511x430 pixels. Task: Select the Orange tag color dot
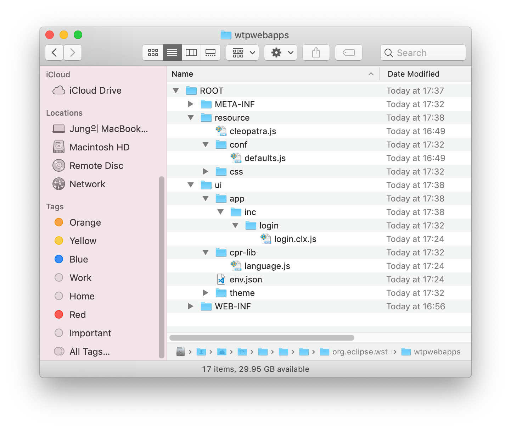[59, 222]
